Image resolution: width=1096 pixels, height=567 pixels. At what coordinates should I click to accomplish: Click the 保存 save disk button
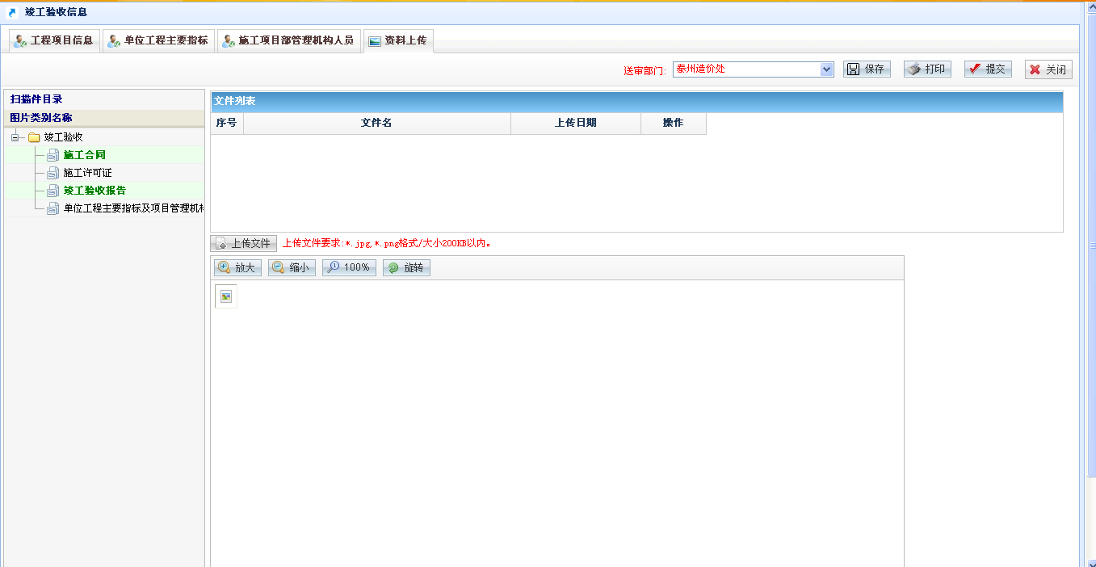867,69
